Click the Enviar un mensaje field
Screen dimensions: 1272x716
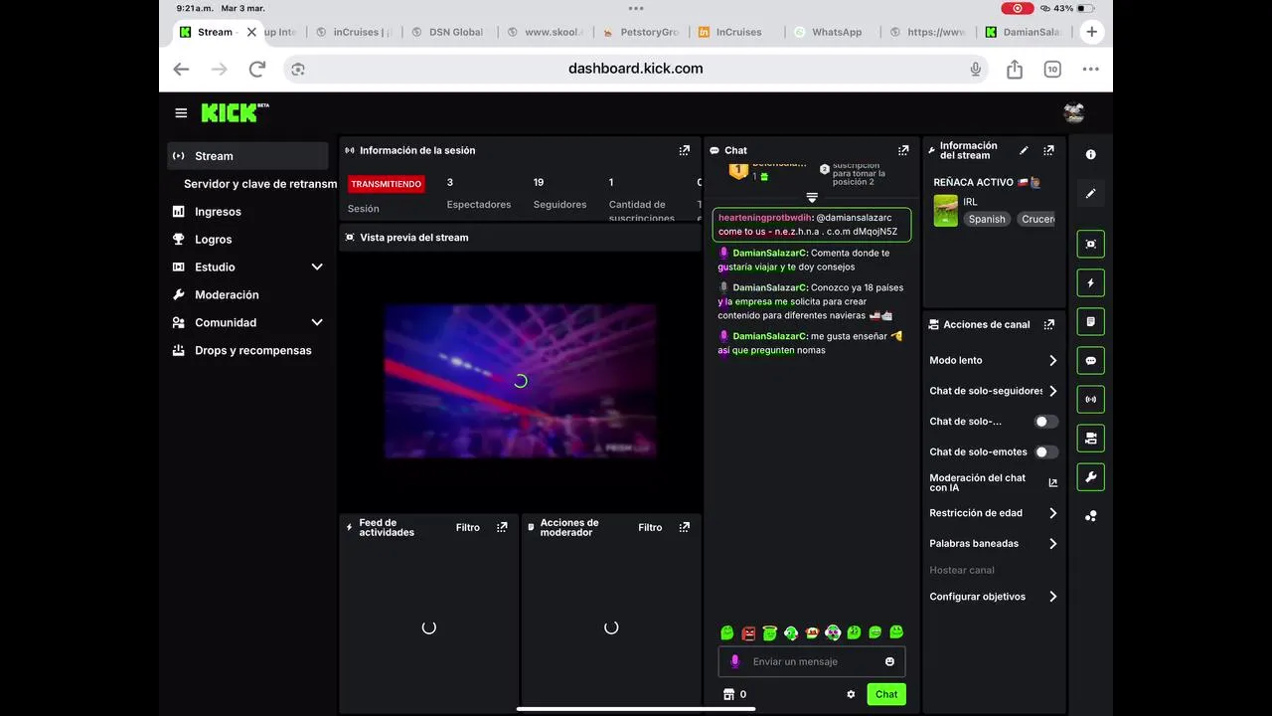812,661
